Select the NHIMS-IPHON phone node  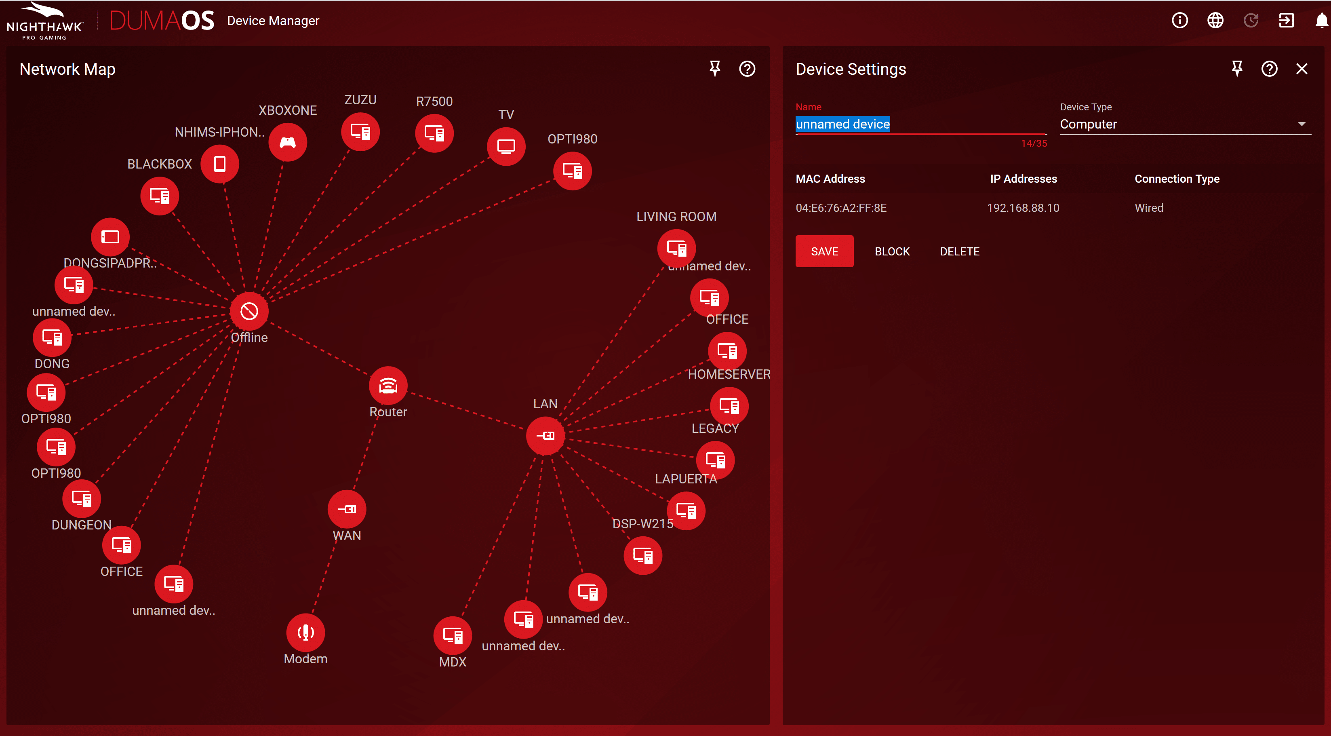point(219,164)
